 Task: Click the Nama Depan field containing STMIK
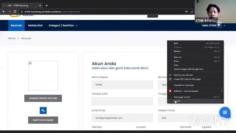coord(122,85)
